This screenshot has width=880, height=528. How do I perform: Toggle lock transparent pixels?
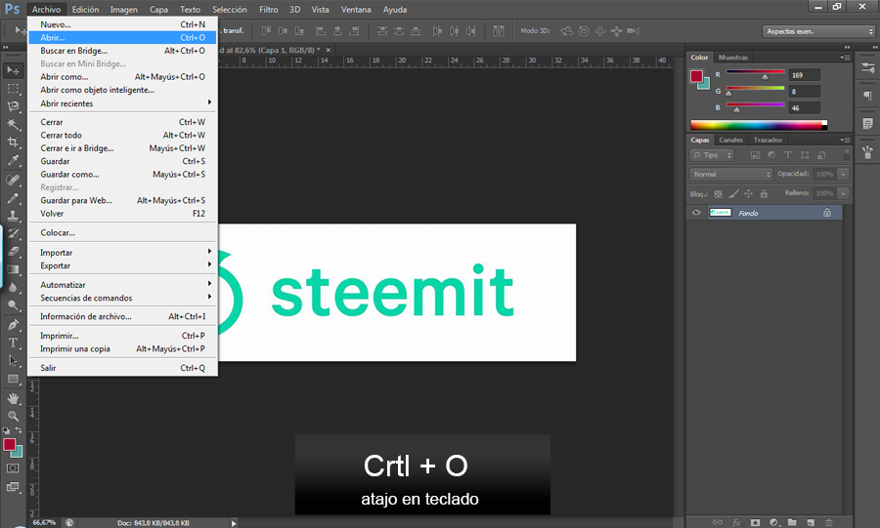pos(718,194)
